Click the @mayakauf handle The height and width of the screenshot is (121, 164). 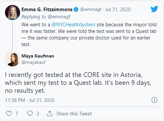[34, 62]
